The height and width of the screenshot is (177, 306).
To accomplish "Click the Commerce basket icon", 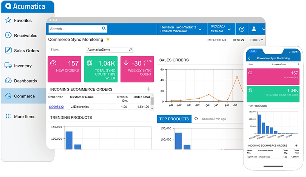I will pos(8,96).
